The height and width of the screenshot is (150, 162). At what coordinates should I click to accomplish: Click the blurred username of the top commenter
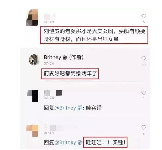(50, 17)
